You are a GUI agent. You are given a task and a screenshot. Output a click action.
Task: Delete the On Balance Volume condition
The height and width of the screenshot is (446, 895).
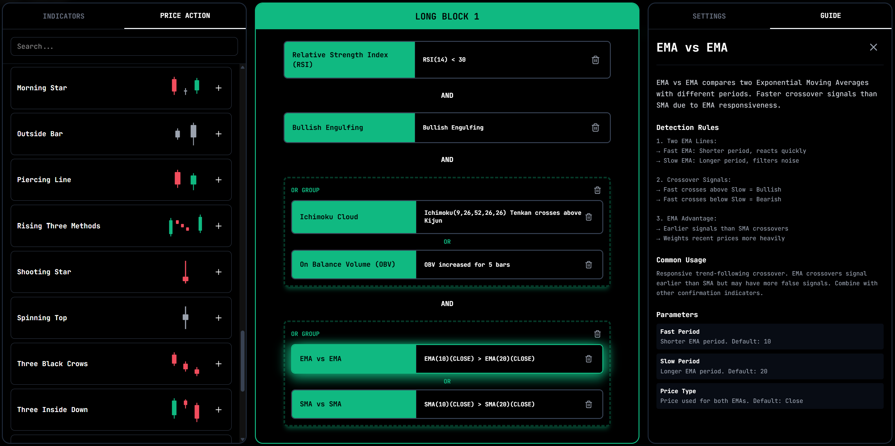click(588, 264)
